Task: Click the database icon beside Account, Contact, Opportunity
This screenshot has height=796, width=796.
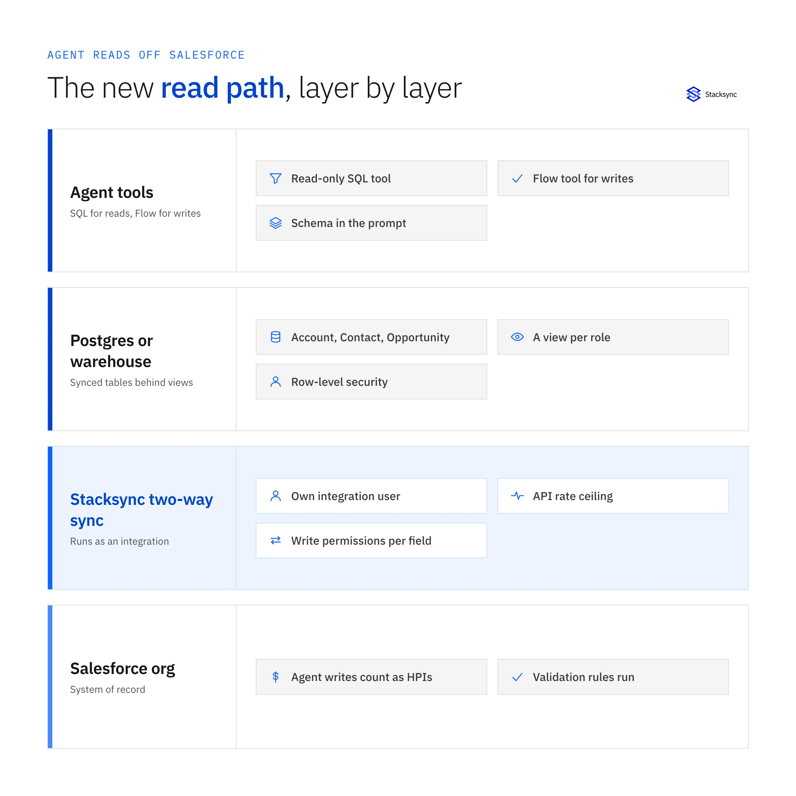Action: (276, 337)
